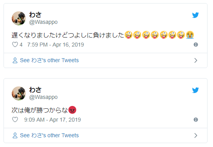Click the profile avatar in the first tweet
The image size is (213, 147).
19,18
